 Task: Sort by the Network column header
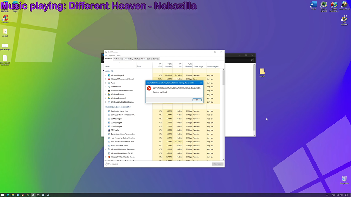point(187,65)
